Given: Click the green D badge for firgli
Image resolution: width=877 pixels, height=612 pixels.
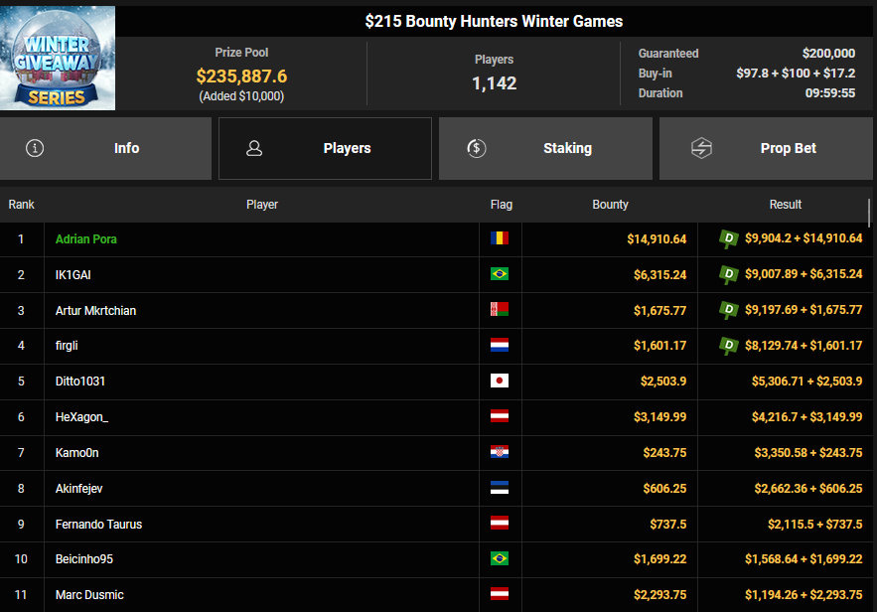Looking at the screenshot, I should 730,346.
